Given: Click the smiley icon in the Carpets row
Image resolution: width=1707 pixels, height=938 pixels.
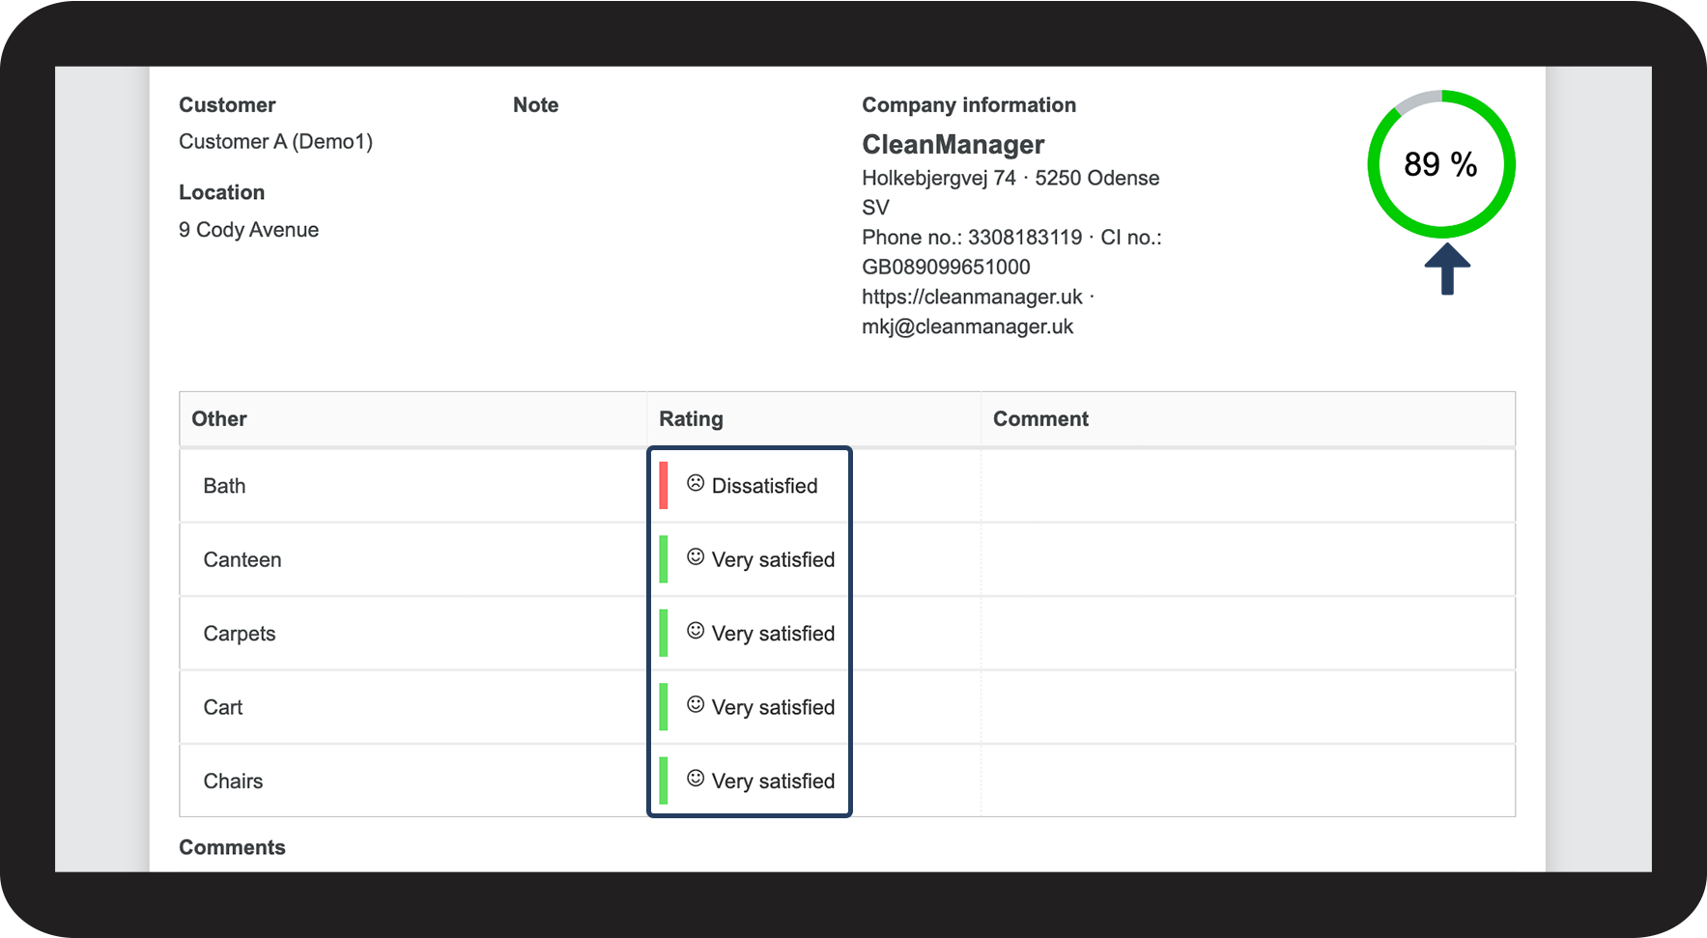Looking at the screenshot, I should 696,631.
